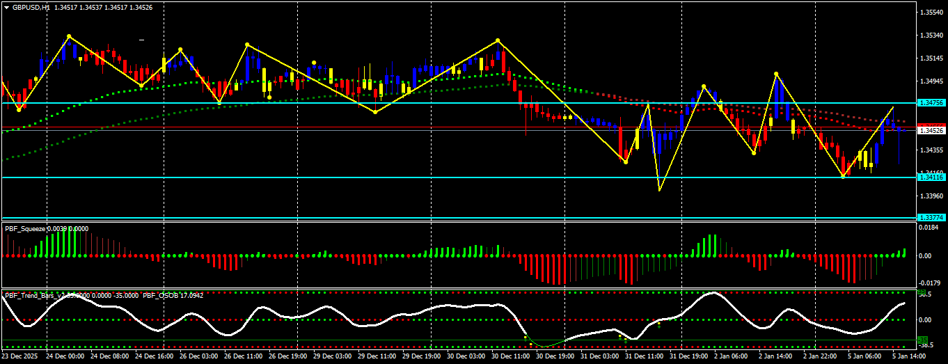Select the green -35 level tag
Screen dimensions: 948x364
(x=924, y=340)
